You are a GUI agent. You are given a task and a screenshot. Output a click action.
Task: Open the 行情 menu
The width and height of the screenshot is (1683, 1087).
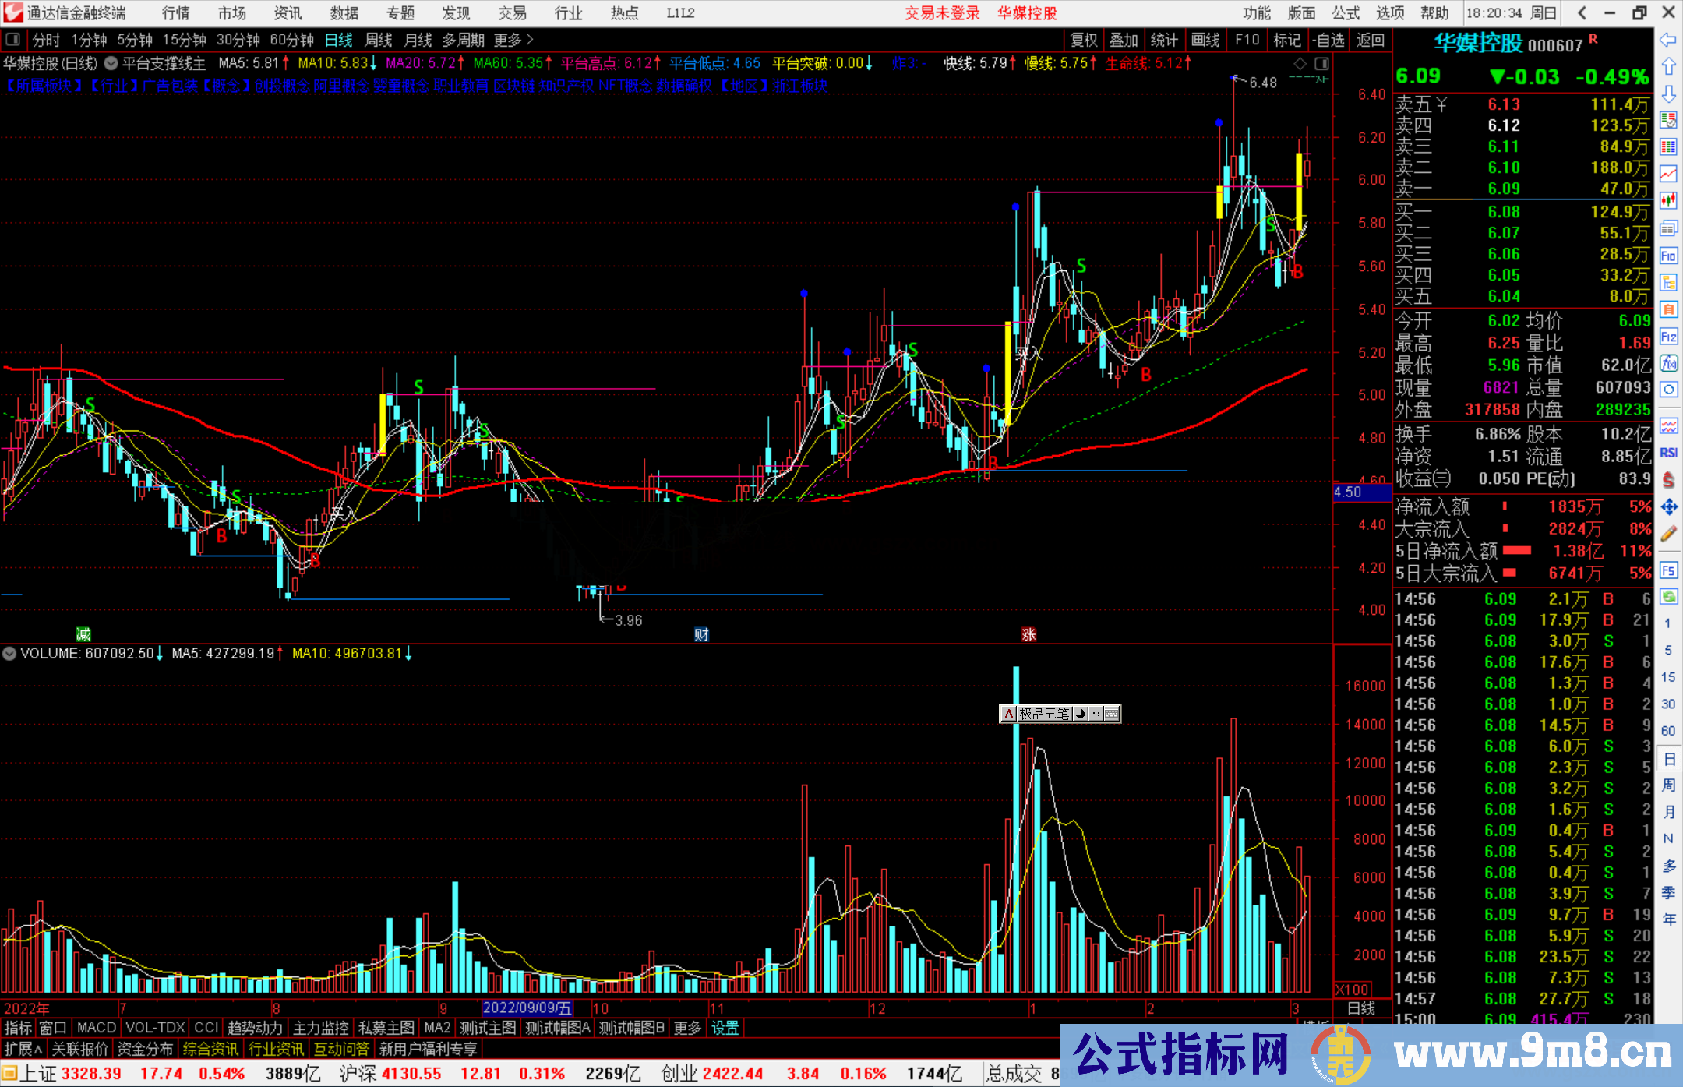pyautogui.click(x=175, y=13)
